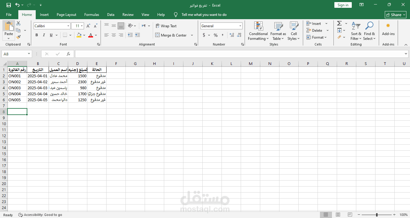Image resolution: width=410 pixels, height=218 pixels.
Task: Click the Top Align icon
Action: click(x=107, y=26)
